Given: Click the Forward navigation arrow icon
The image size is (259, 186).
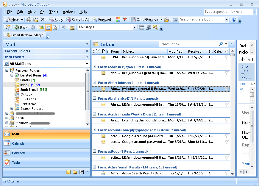Looking at the screenshot, I should tap(33, 27).
